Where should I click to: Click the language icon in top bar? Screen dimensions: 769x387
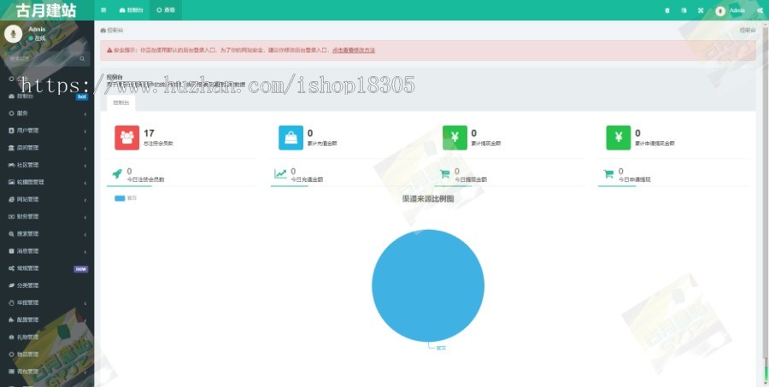(x=684, y=10)
